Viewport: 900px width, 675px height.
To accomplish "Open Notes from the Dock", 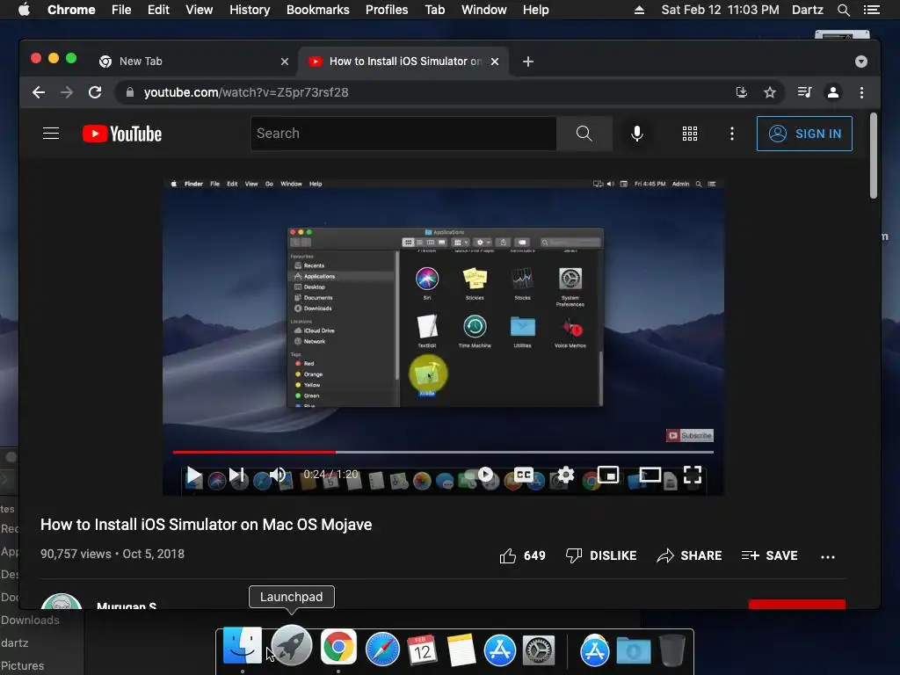I will tap(461, 650).
